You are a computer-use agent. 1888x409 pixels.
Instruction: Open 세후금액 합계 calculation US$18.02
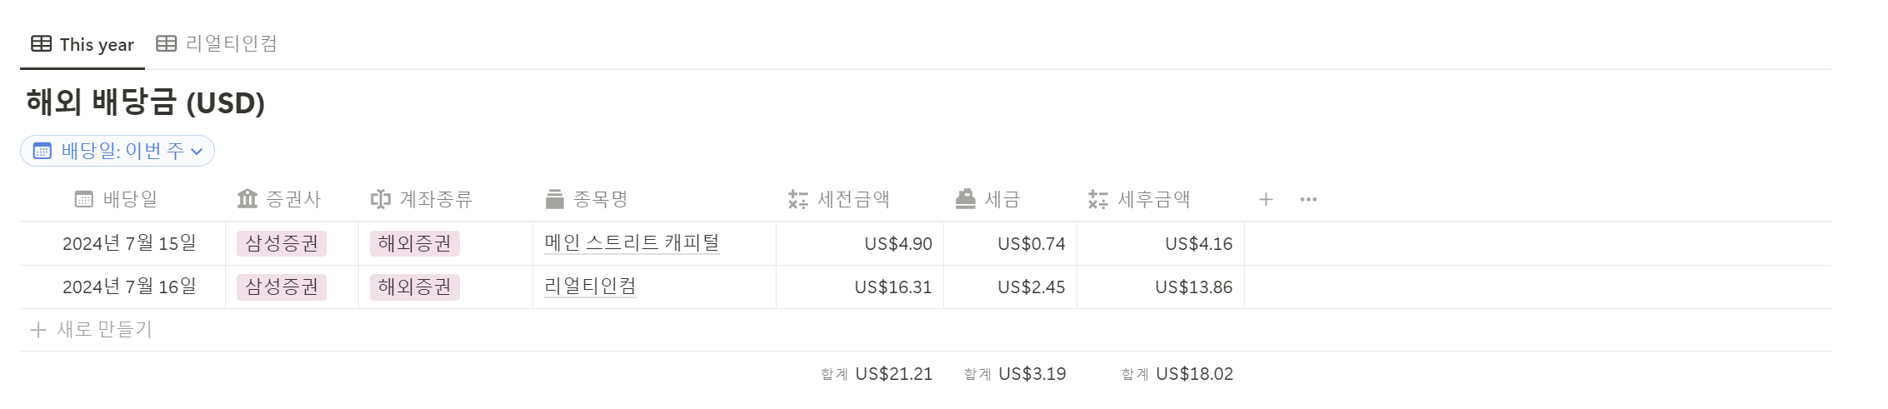click(x=1177, y=374)
